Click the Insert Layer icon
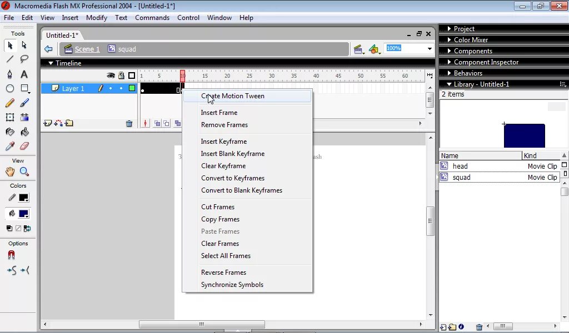569x333 pixels. pos(48,124)
